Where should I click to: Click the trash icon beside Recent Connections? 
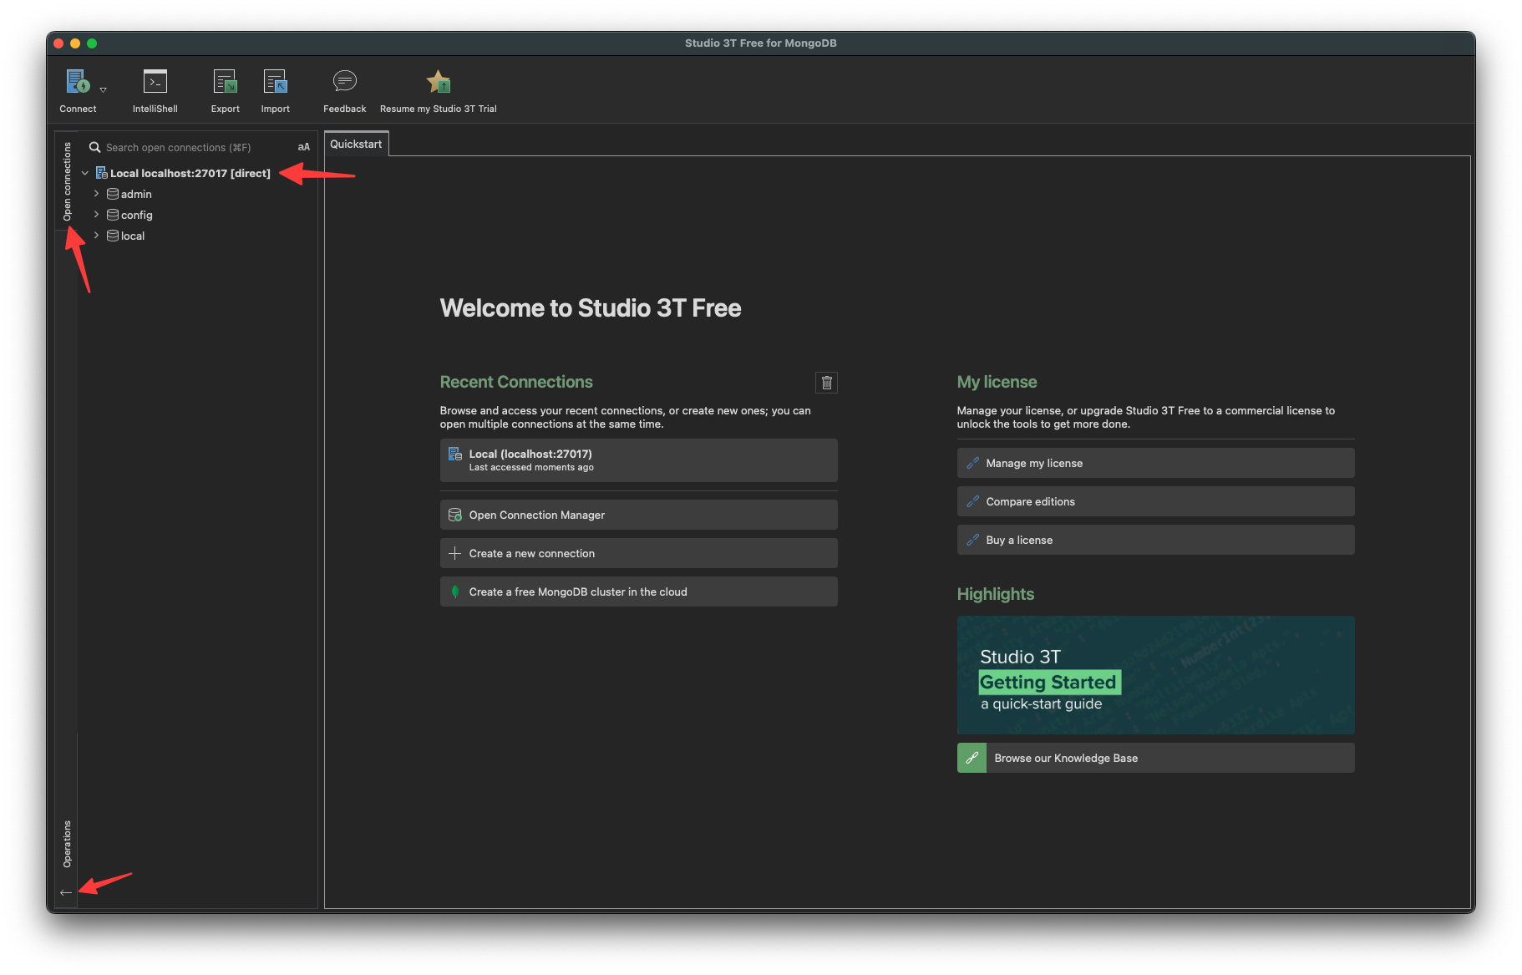(x=826, y=382)
